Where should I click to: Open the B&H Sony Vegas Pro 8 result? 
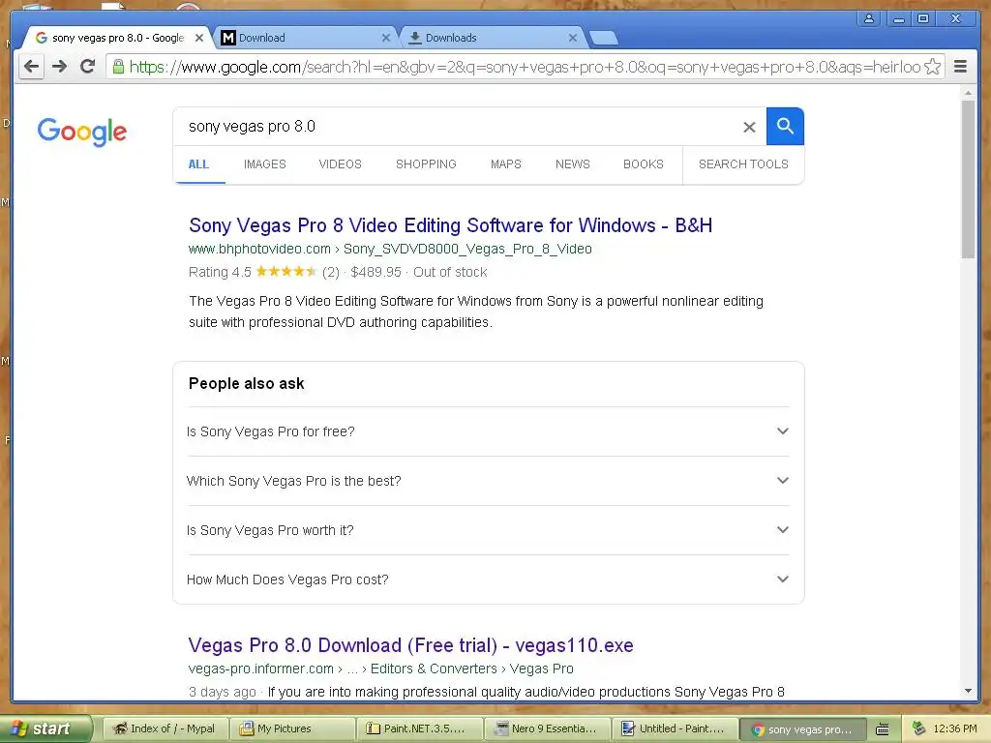pyautogui.click(x=451, y=225)
